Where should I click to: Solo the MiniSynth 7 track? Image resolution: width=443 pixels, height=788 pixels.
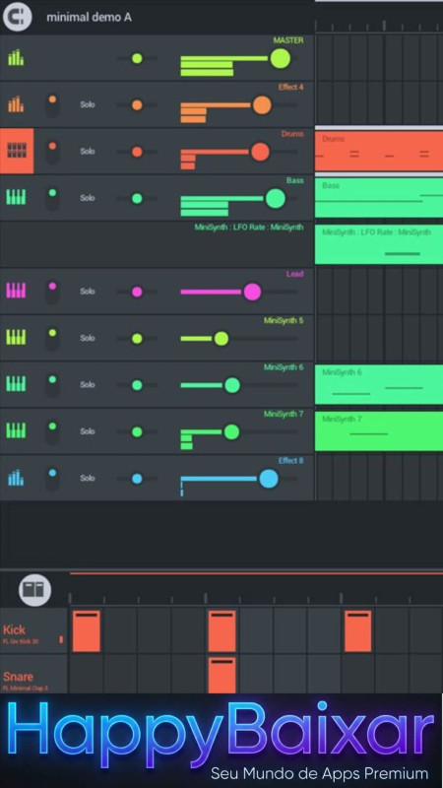tap(88, 431)
